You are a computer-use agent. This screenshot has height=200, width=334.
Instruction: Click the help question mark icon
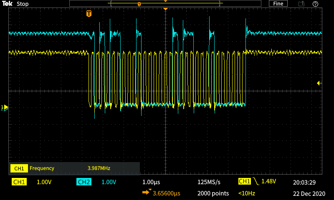click(316, 4)
